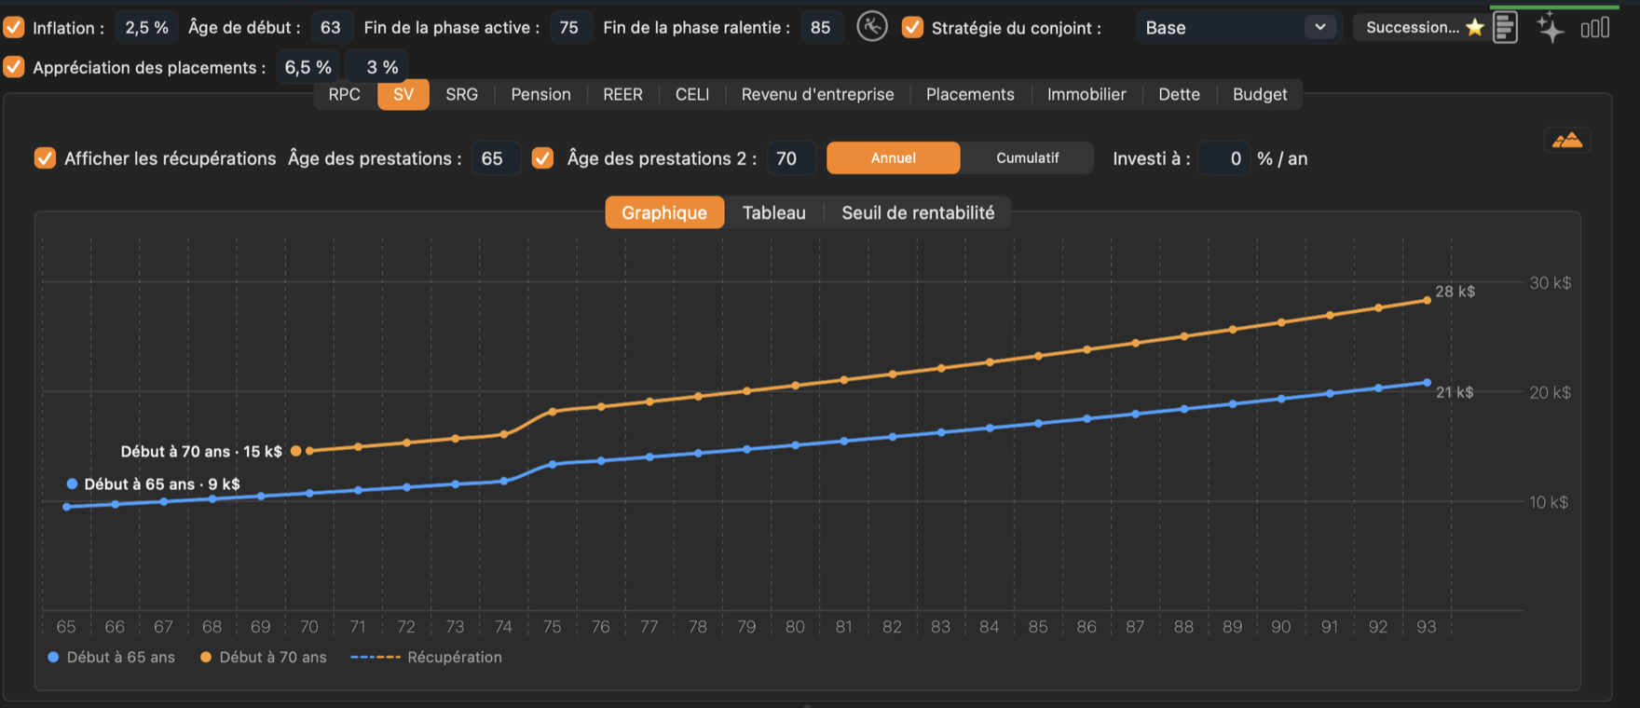Click the Inflation 2,5 % field

tap(147, 27)
